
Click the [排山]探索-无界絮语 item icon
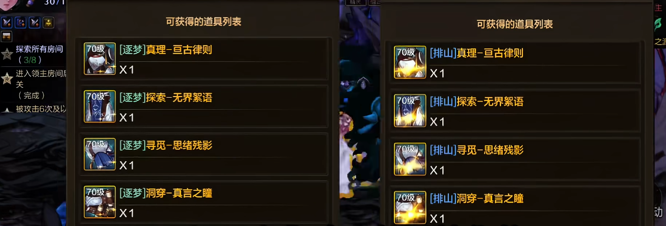410,110
